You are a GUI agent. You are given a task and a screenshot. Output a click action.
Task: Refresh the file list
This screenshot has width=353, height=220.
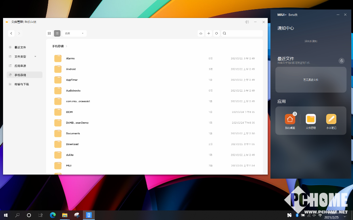pyautogui.click(x=216, y=33)
